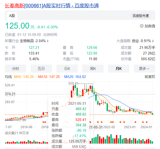Click the 成交额 value 27.26亿
This screenshot has height=149, width=160.
149,53
